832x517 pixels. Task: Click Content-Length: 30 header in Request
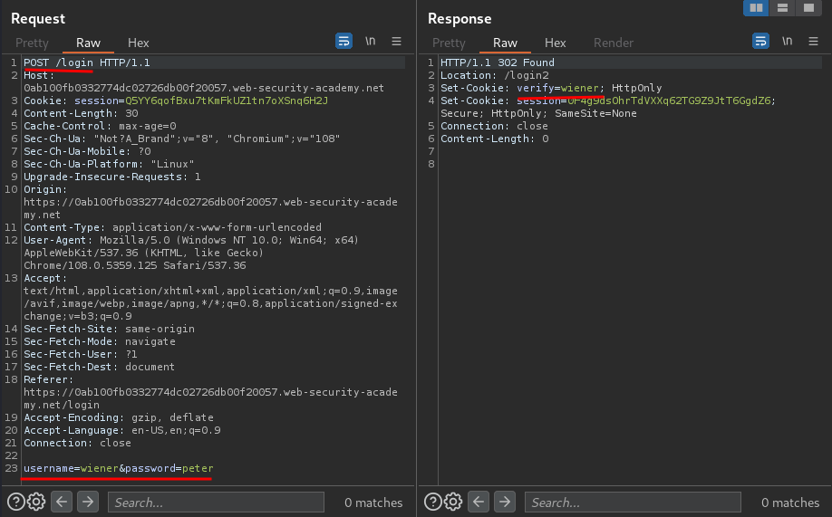(x=81, y=113)
